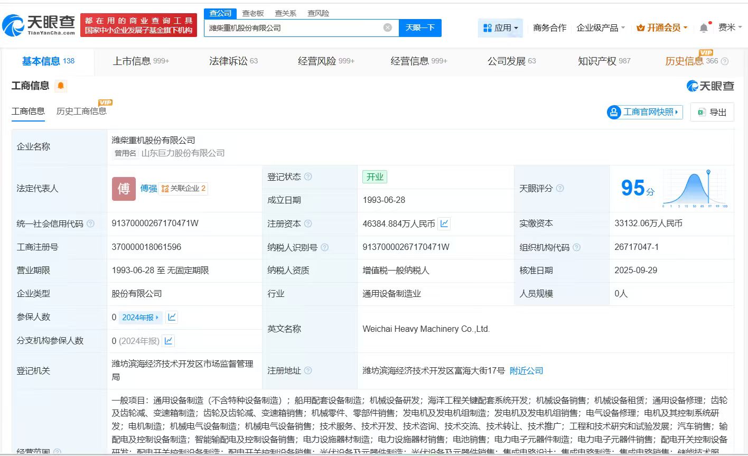Click the help icon beside 登记状态
Screen dimensions: 748x456
click(x=308, y=177)
